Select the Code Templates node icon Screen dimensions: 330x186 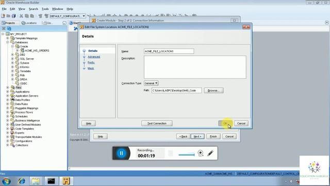(12, 129)
